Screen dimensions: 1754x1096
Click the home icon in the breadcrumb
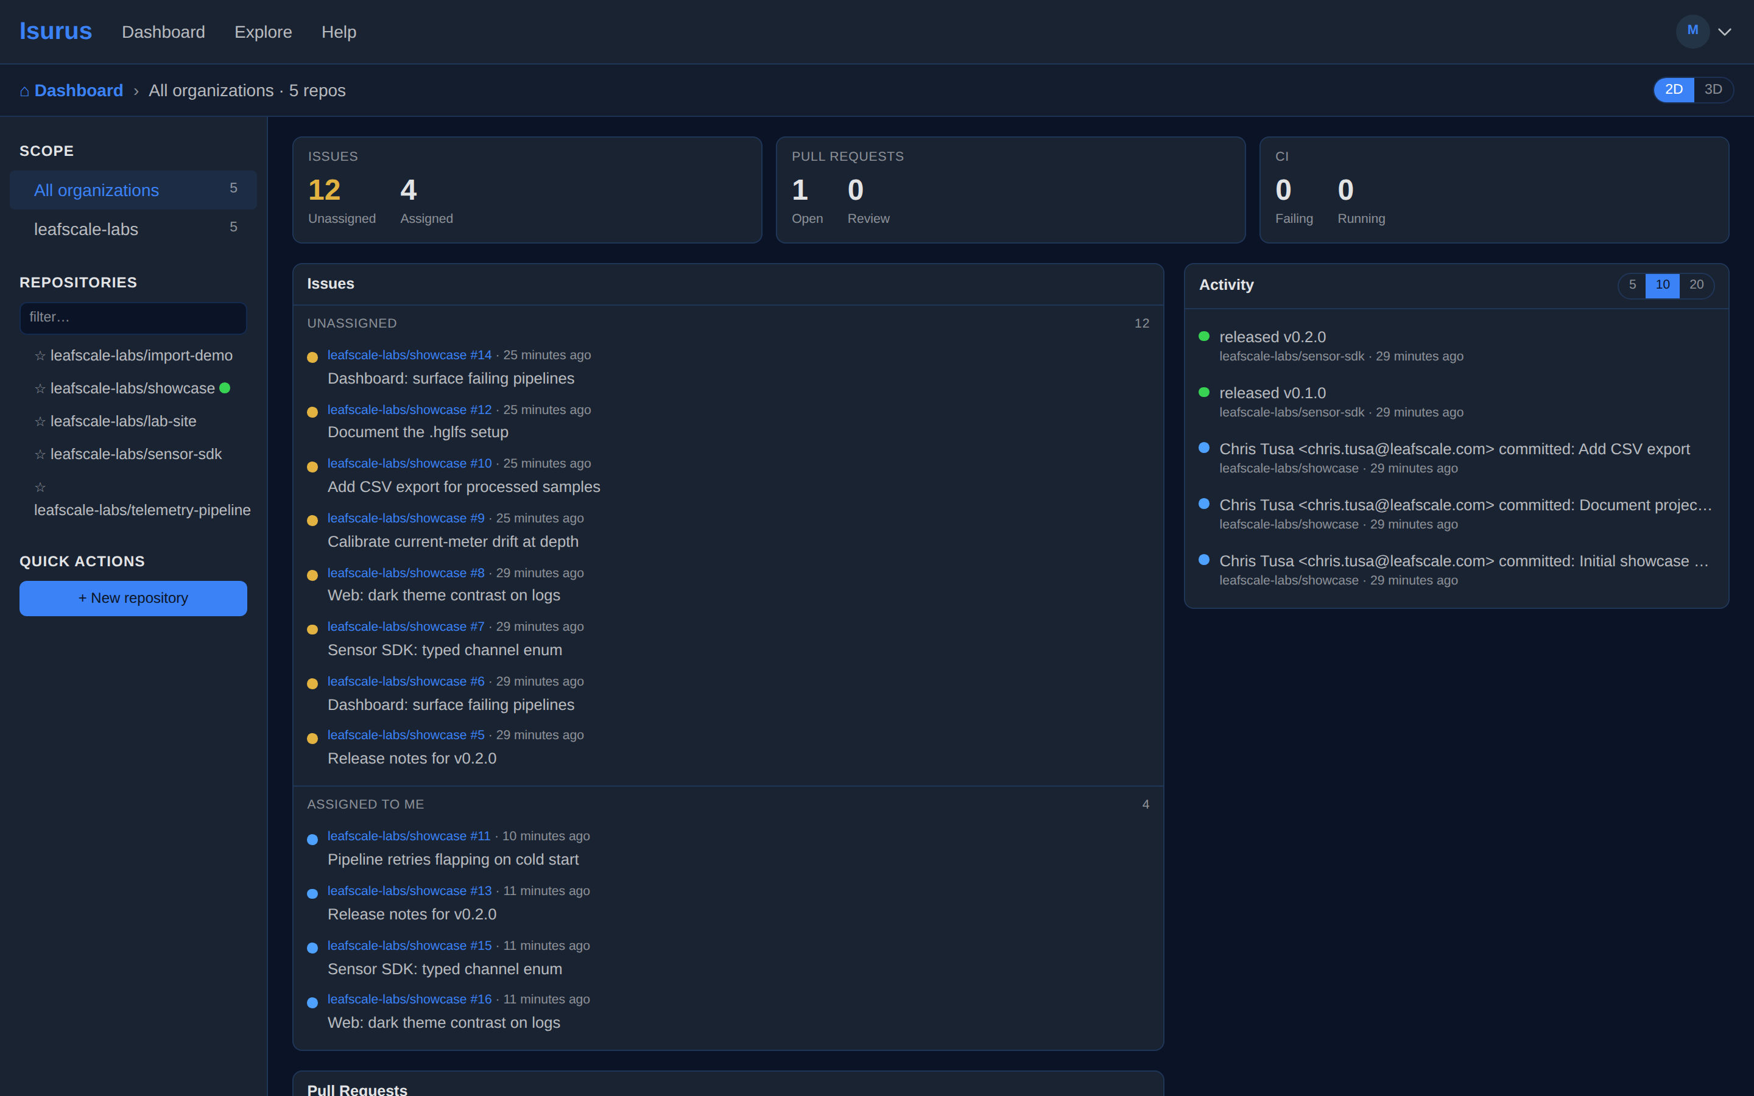[x=24, y=91]
